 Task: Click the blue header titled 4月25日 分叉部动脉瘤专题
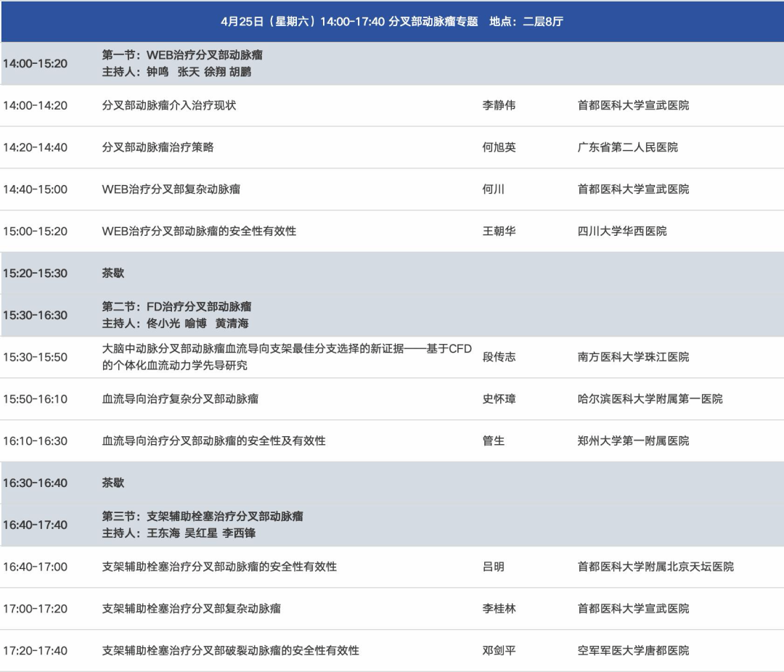tap(392, 21)
